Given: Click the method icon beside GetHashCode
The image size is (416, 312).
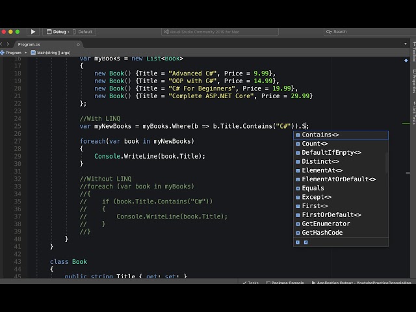Looking at the screenshot, I should click(x=298, y=233).
